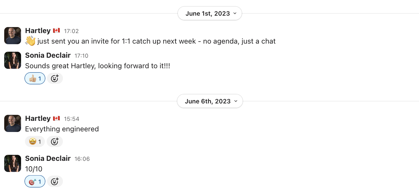Click the 15:54 message timestamp
The width and height of the screenshot is (419, 193).
click(72, 119)
